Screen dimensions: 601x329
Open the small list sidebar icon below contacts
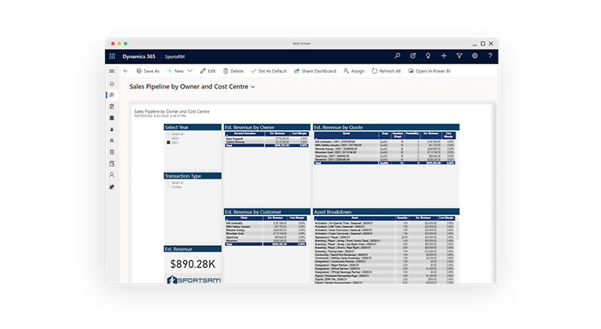point(112,141)
